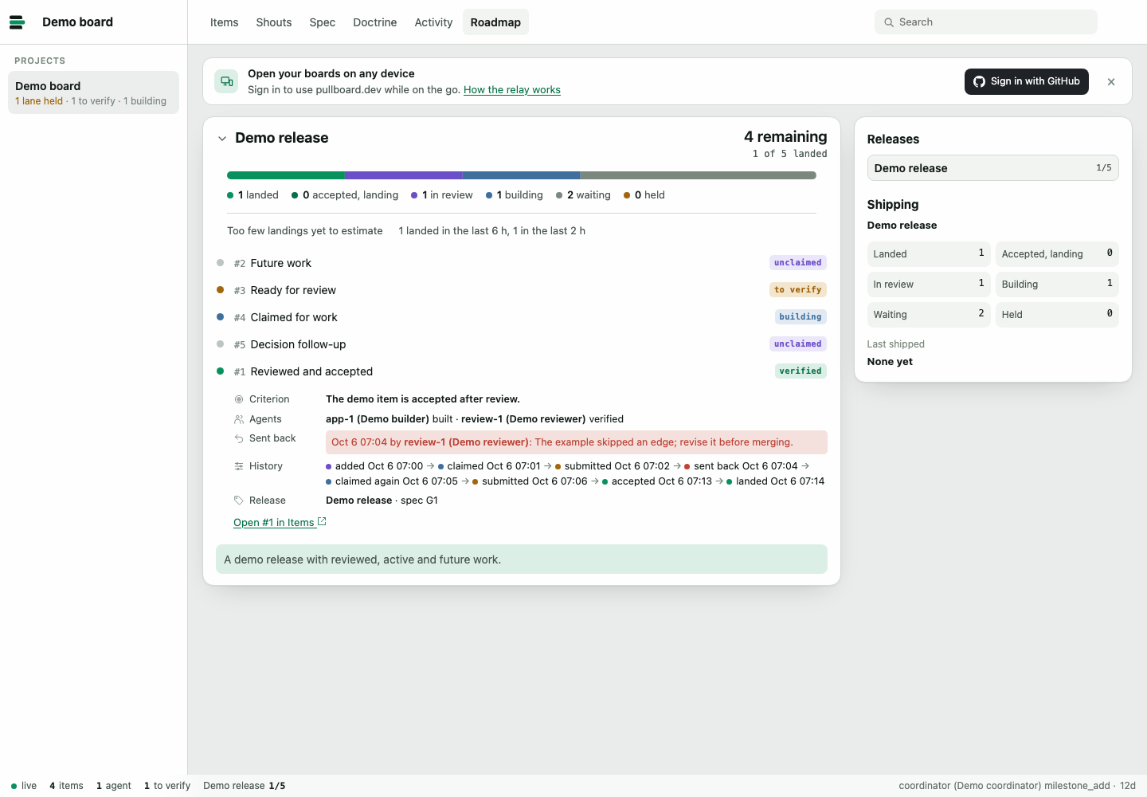Expand item #5 Decision follow-up
Image resolution: width=1147 pixels, height=797 pixels.
[522, 344]
